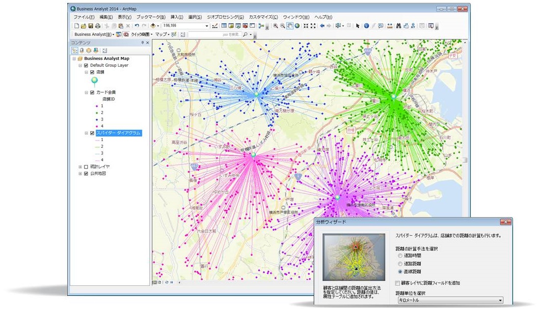Uncheck the カード会員 layer checkbox
The width and height of the screenshot is (541, 309).
tap(92, 92)
